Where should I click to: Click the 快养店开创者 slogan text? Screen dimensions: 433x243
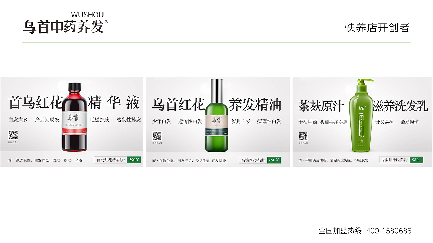pyautogui.click(x=377, y=28)
